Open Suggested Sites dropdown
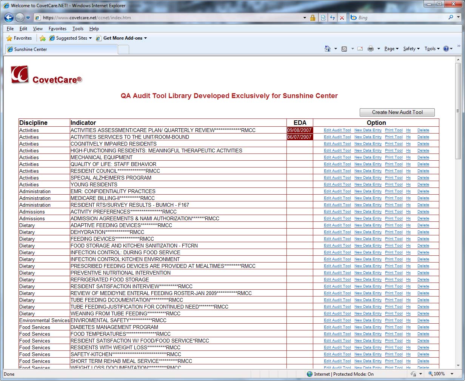465x381 pixels. tap(71, 38)
